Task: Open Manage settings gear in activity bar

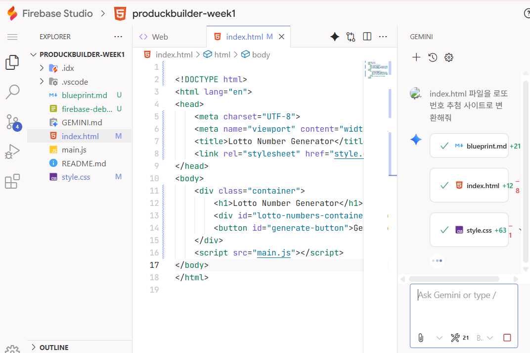Action: [12, 349]
